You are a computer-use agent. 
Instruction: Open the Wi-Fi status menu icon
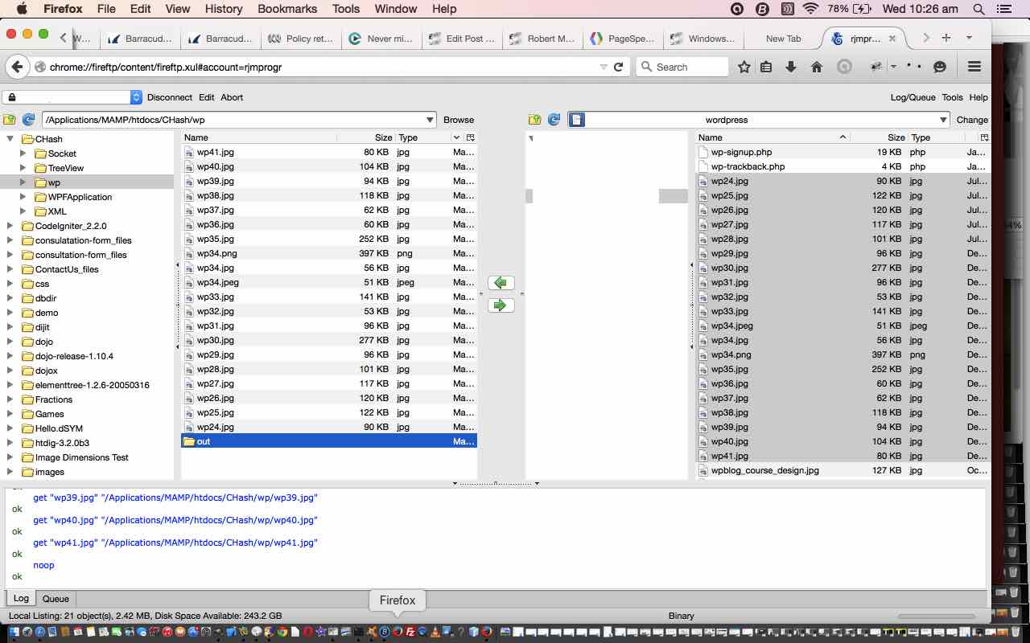pyautogui.click(x=810, y=9)
